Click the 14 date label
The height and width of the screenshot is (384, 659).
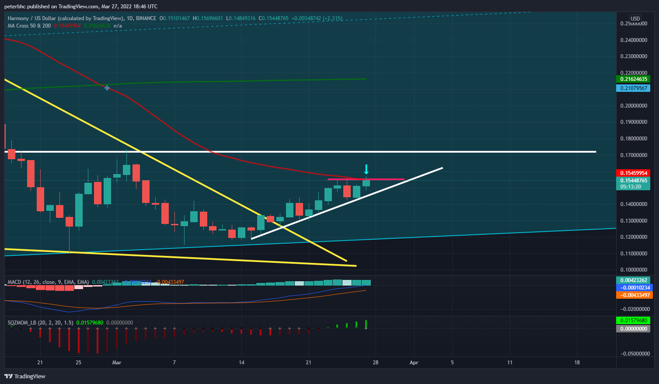click(x=241, y=363)
